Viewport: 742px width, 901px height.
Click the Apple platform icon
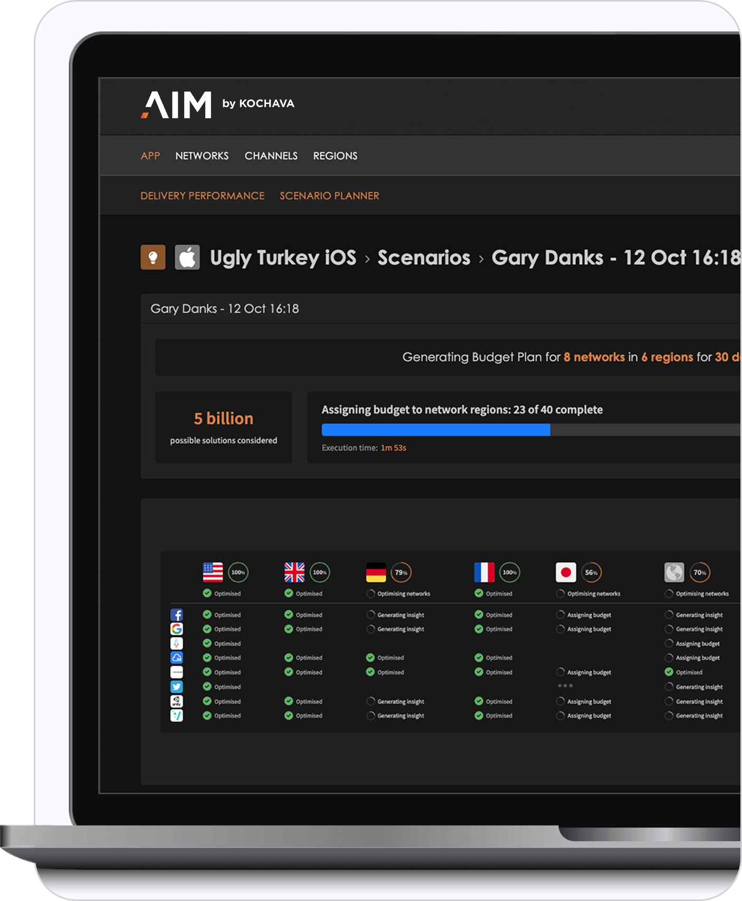coord(187,258)
